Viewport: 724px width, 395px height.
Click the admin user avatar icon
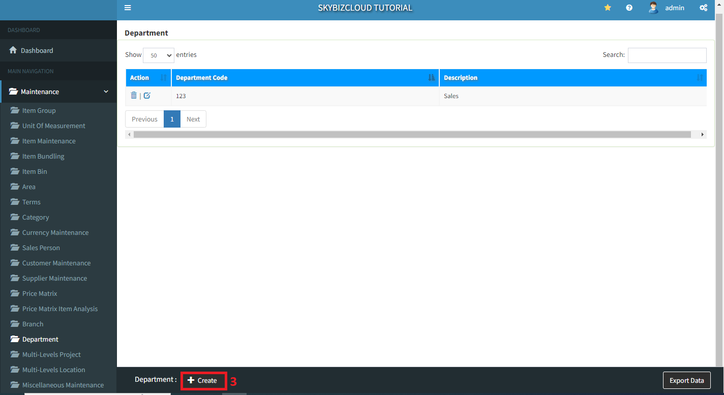[x=653, y=8]
